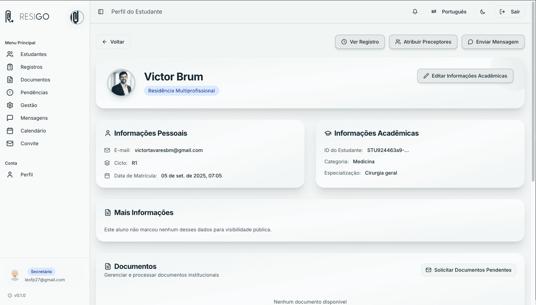Click the secretary user avatar at bottom
This screenshot has height=305, width=536.
[15, 275]
